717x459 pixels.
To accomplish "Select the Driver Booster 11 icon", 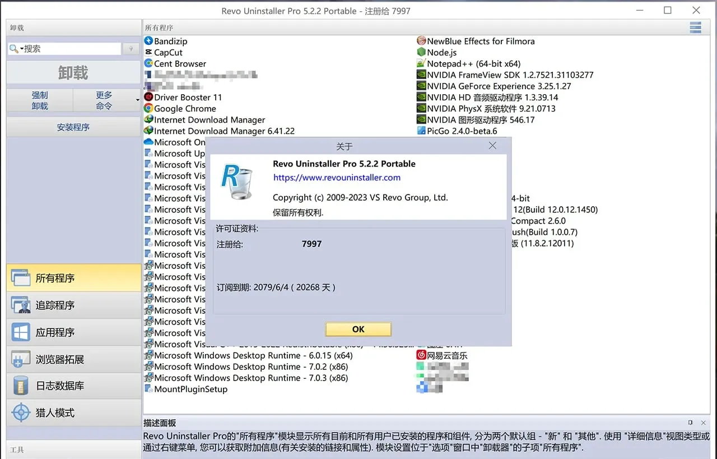I will [x=148, y=97].
